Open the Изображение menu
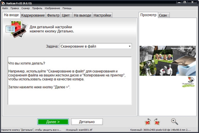This screenshot has height=133, width=199. point(52,8)
